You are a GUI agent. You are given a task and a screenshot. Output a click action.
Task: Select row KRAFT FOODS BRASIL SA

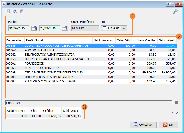(91, 68)
